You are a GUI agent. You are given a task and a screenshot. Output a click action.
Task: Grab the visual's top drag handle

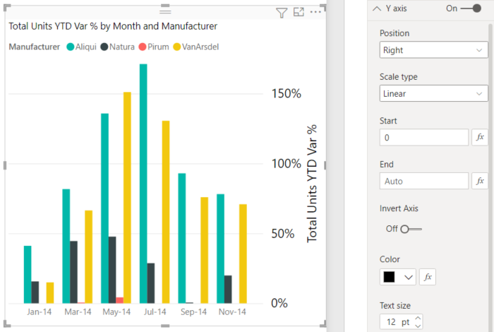pyautogui.click(x=165, y=12)
